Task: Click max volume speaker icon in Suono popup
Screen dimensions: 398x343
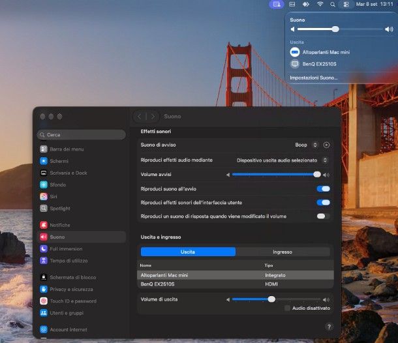Action: click(x=389, y=29)
